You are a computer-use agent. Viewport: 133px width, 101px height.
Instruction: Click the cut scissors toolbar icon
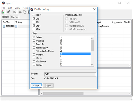[20, 12]
